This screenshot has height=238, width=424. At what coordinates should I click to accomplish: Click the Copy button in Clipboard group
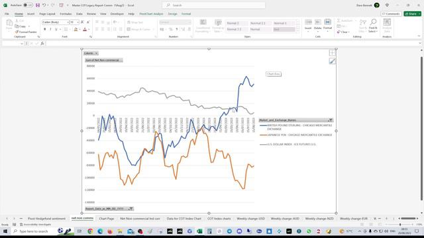[x=21, y=26]
